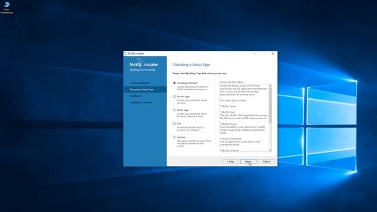Click scroll-down arrow in description box
The width and height of the screenshot is (377, 212).
270,150
